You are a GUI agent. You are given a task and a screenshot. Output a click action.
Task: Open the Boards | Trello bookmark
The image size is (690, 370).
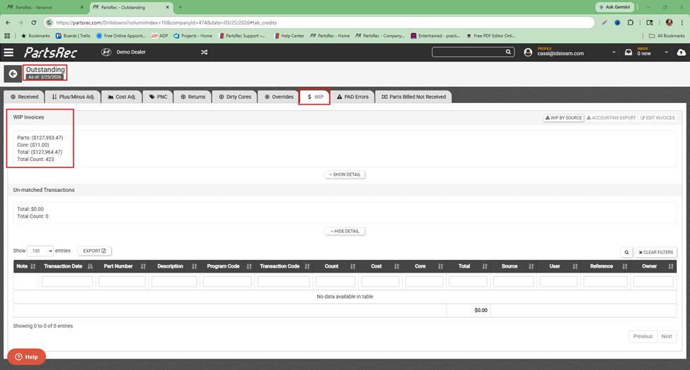[x=73, y=35]
